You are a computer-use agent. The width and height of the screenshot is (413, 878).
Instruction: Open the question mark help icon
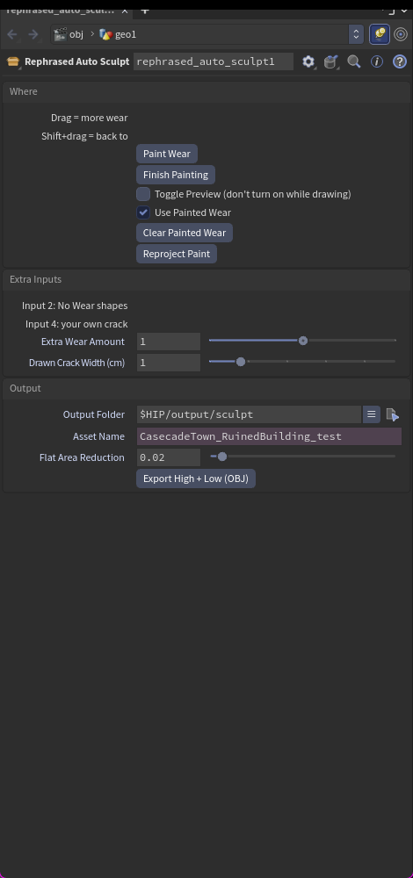400,61
